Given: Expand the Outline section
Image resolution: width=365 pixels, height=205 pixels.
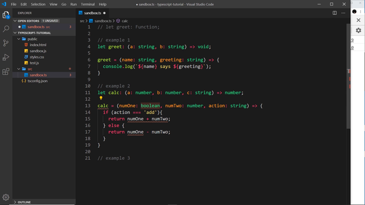Looking at the screenshot, I should click(x=15, y=202).
